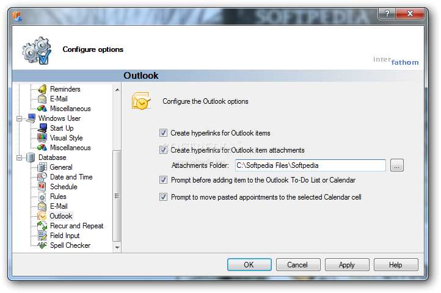441x293 pixels.
Task: Browse for attachments folder with ellipsis button
Action: [397, 165]
